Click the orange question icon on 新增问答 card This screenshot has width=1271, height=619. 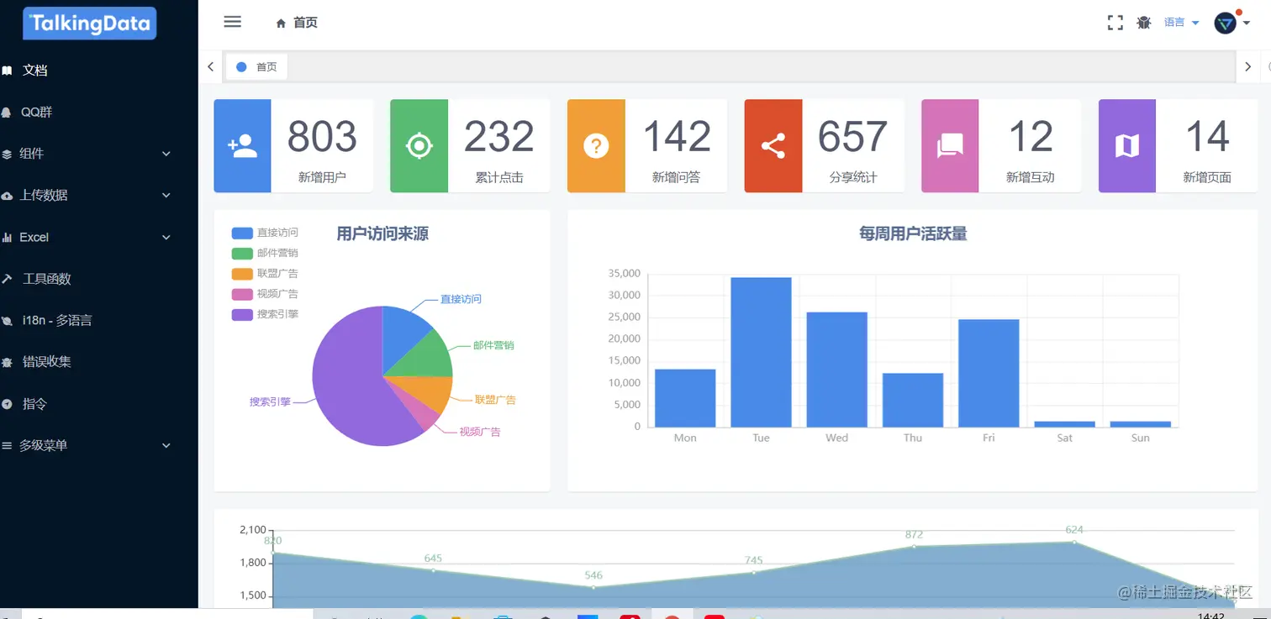point(596,146)
